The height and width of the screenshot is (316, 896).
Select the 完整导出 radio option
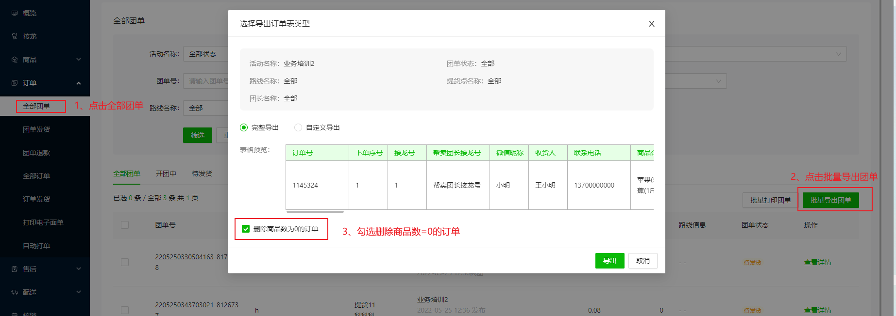[244, 127]
